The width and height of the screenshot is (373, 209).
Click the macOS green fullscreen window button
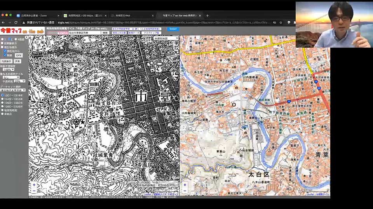(x=11, y=15)
